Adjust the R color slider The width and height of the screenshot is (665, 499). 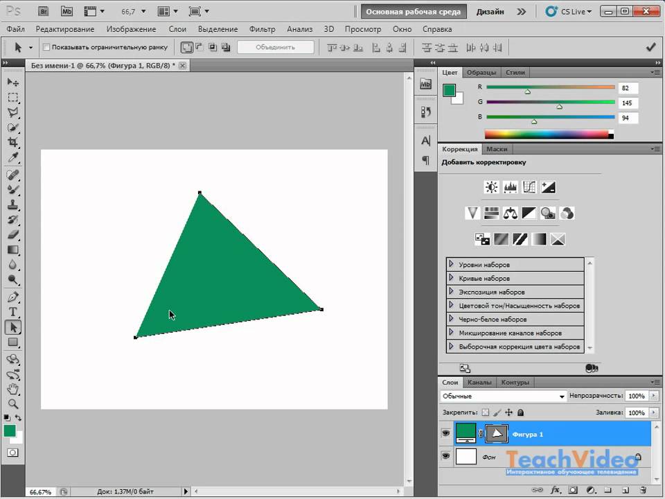tap(528, 91)
